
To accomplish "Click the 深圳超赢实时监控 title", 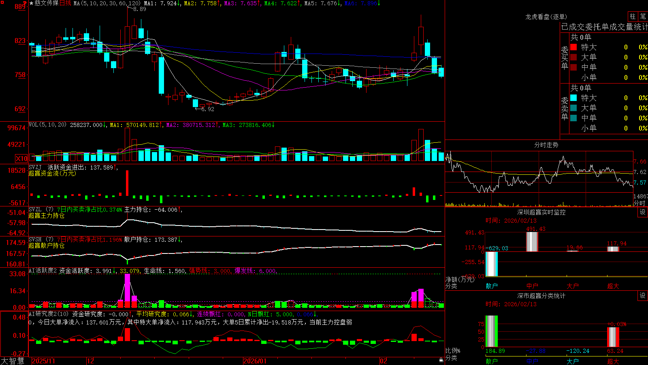I will click(541, 212).
